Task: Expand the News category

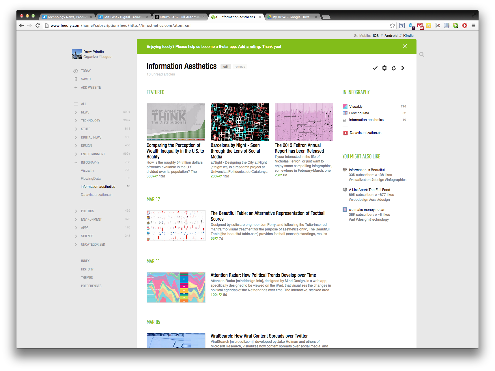Action: [76, 112]
